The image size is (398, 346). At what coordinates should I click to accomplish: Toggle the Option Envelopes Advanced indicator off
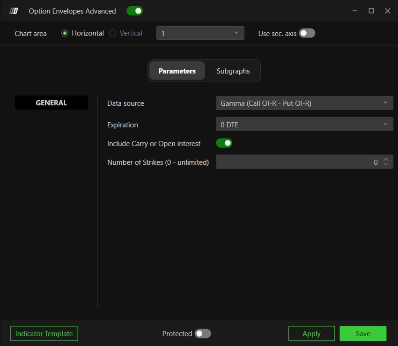click(x=135, y=11)
